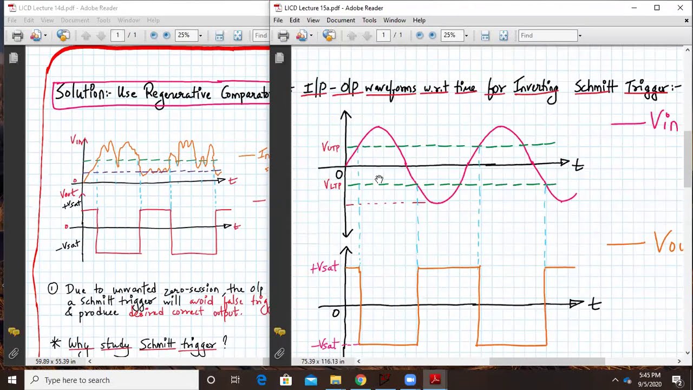Image resolution: width=693 pixels, height=390 pixels.
Task: Click vertical scrollbar thumb in Lecture 15a
Action: pyautogui.click(x=689, y=158)
